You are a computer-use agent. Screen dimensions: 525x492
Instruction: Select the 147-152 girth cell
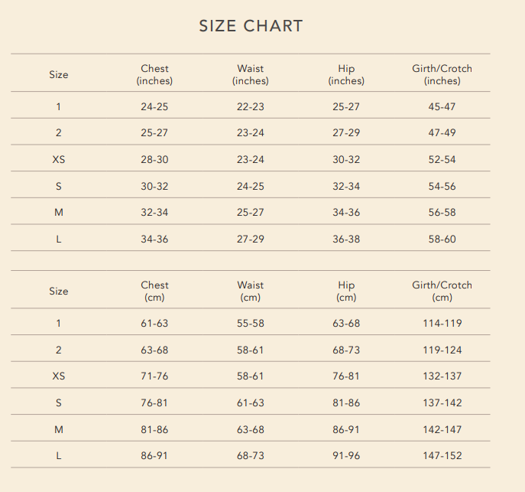coord(442,456)
